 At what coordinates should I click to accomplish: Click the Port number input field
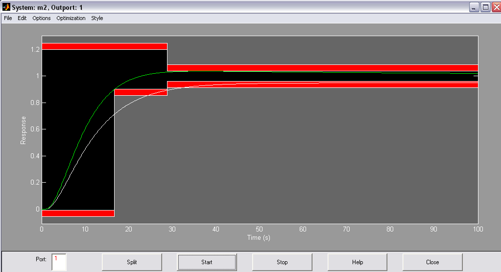(x=59, y=262)
